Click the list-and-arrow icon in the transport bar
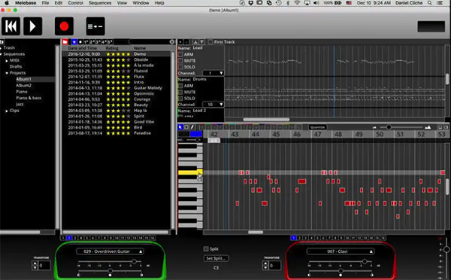 pyautogui.click(x=95, y=26)
